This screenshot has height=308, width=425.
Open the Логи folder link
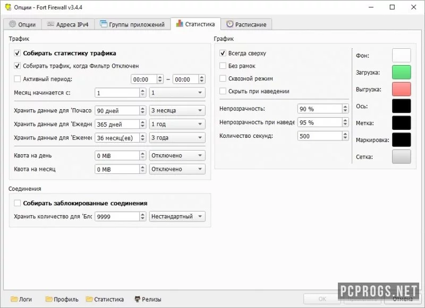[x=21, y=299]
